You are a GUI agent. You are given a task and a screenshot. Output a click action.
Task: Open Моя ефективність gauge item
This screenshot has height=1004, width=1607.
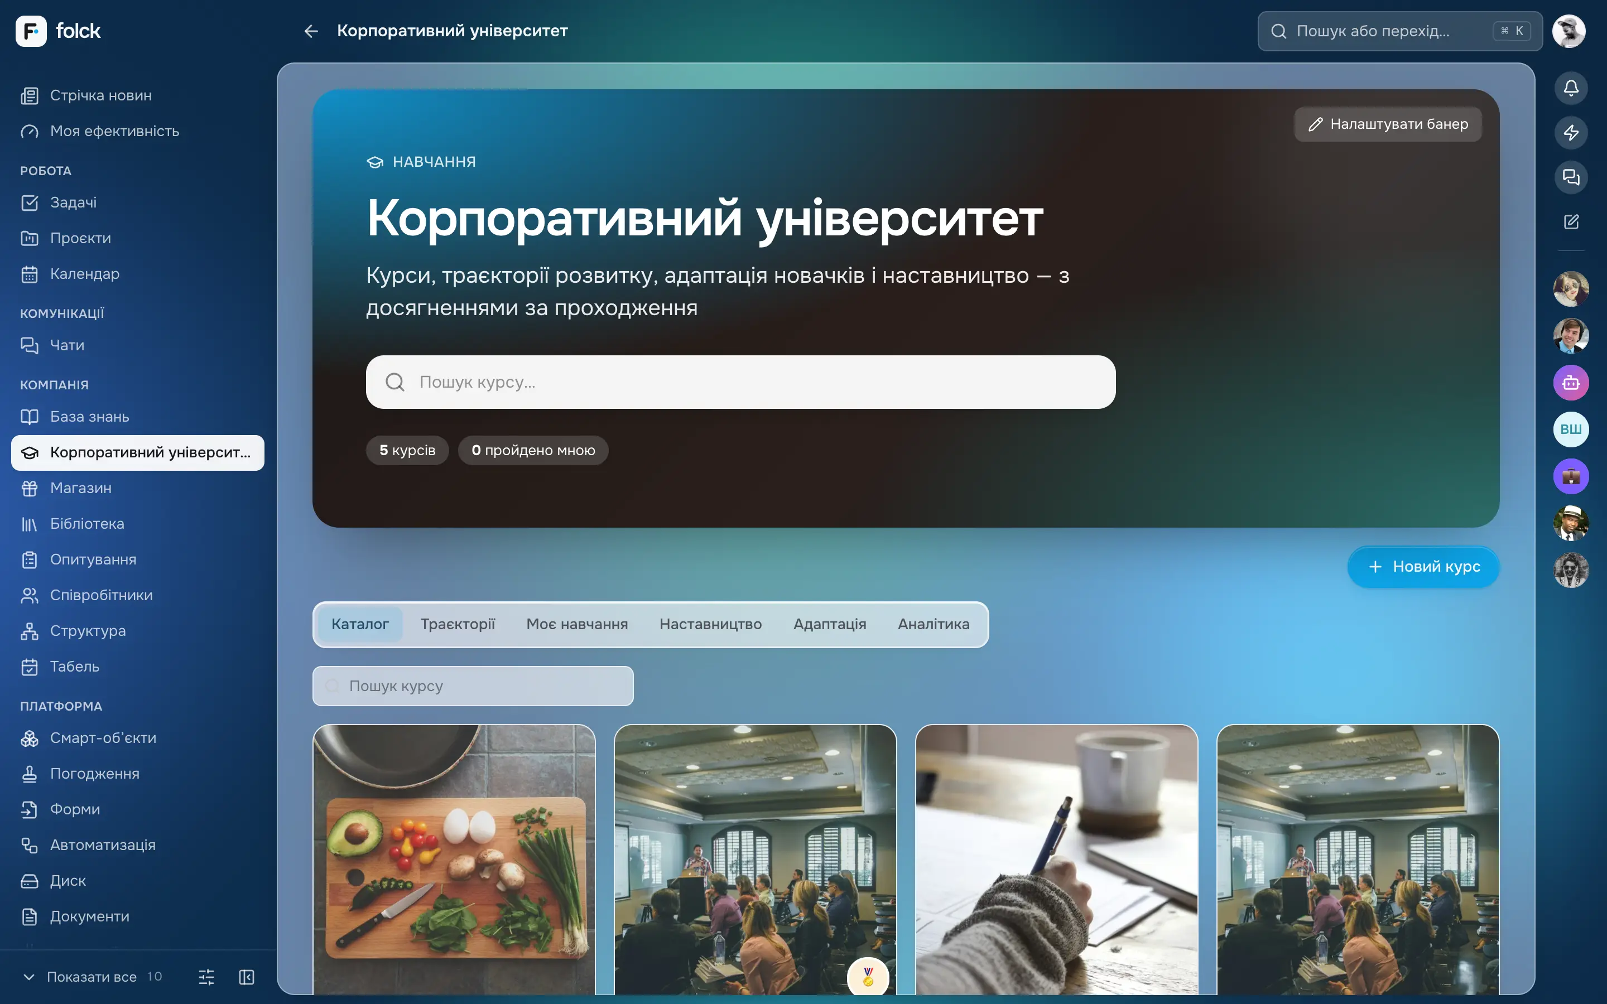[137, 132]
